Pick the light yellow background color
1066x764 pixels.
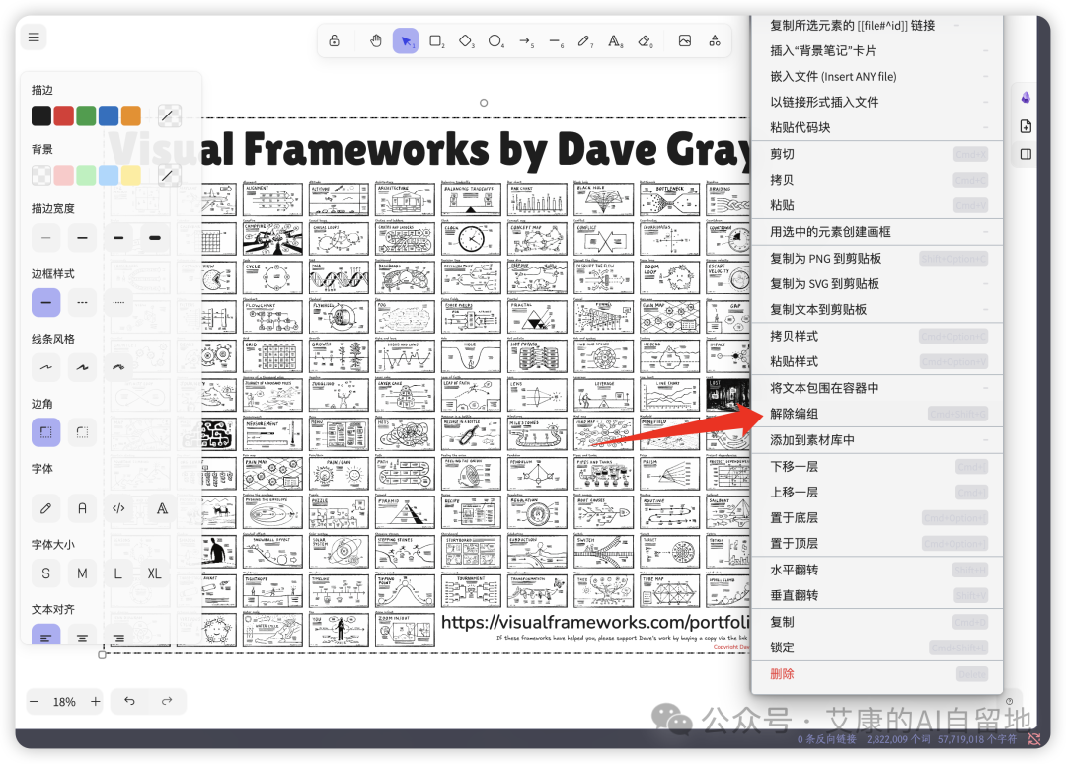[130, 175]
